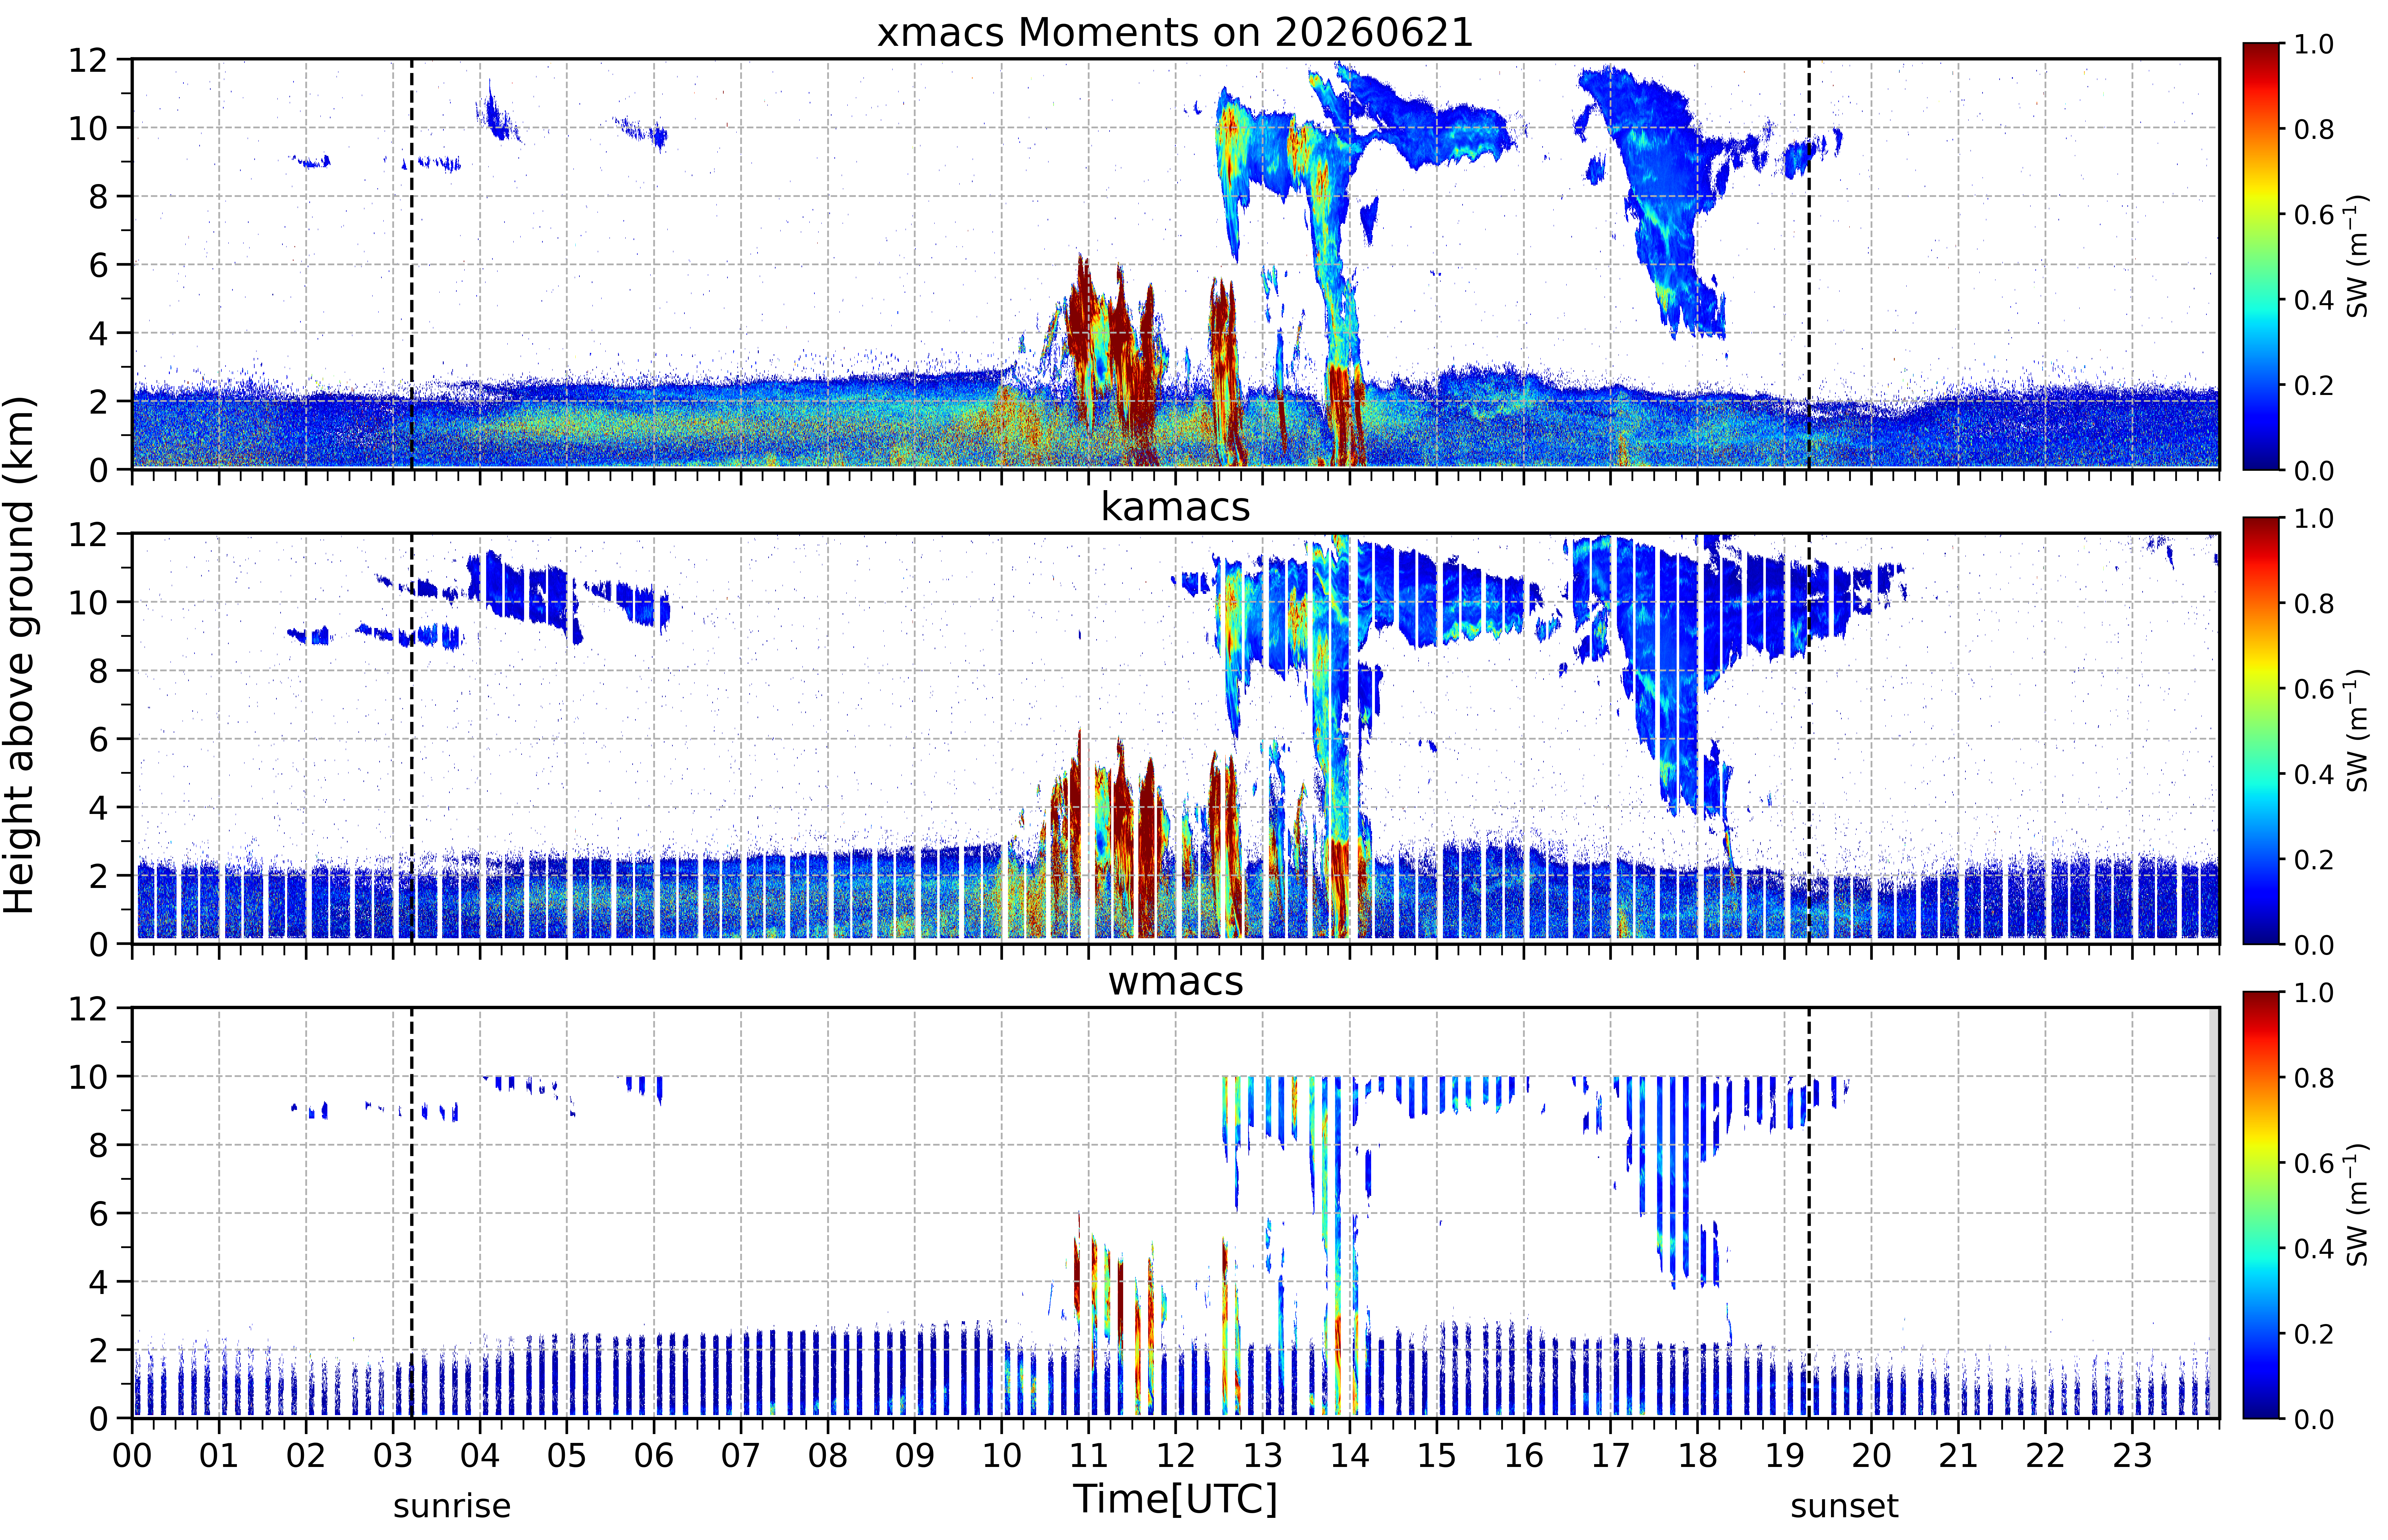
Task: Click the "12" height tick of xmacs panel
Action: click(88, 60)
